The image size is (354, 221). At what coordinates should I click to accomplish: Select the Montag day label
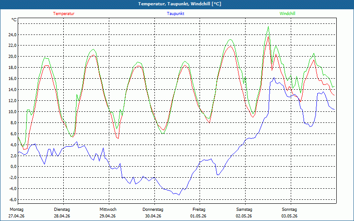click(x=16, y=210)
